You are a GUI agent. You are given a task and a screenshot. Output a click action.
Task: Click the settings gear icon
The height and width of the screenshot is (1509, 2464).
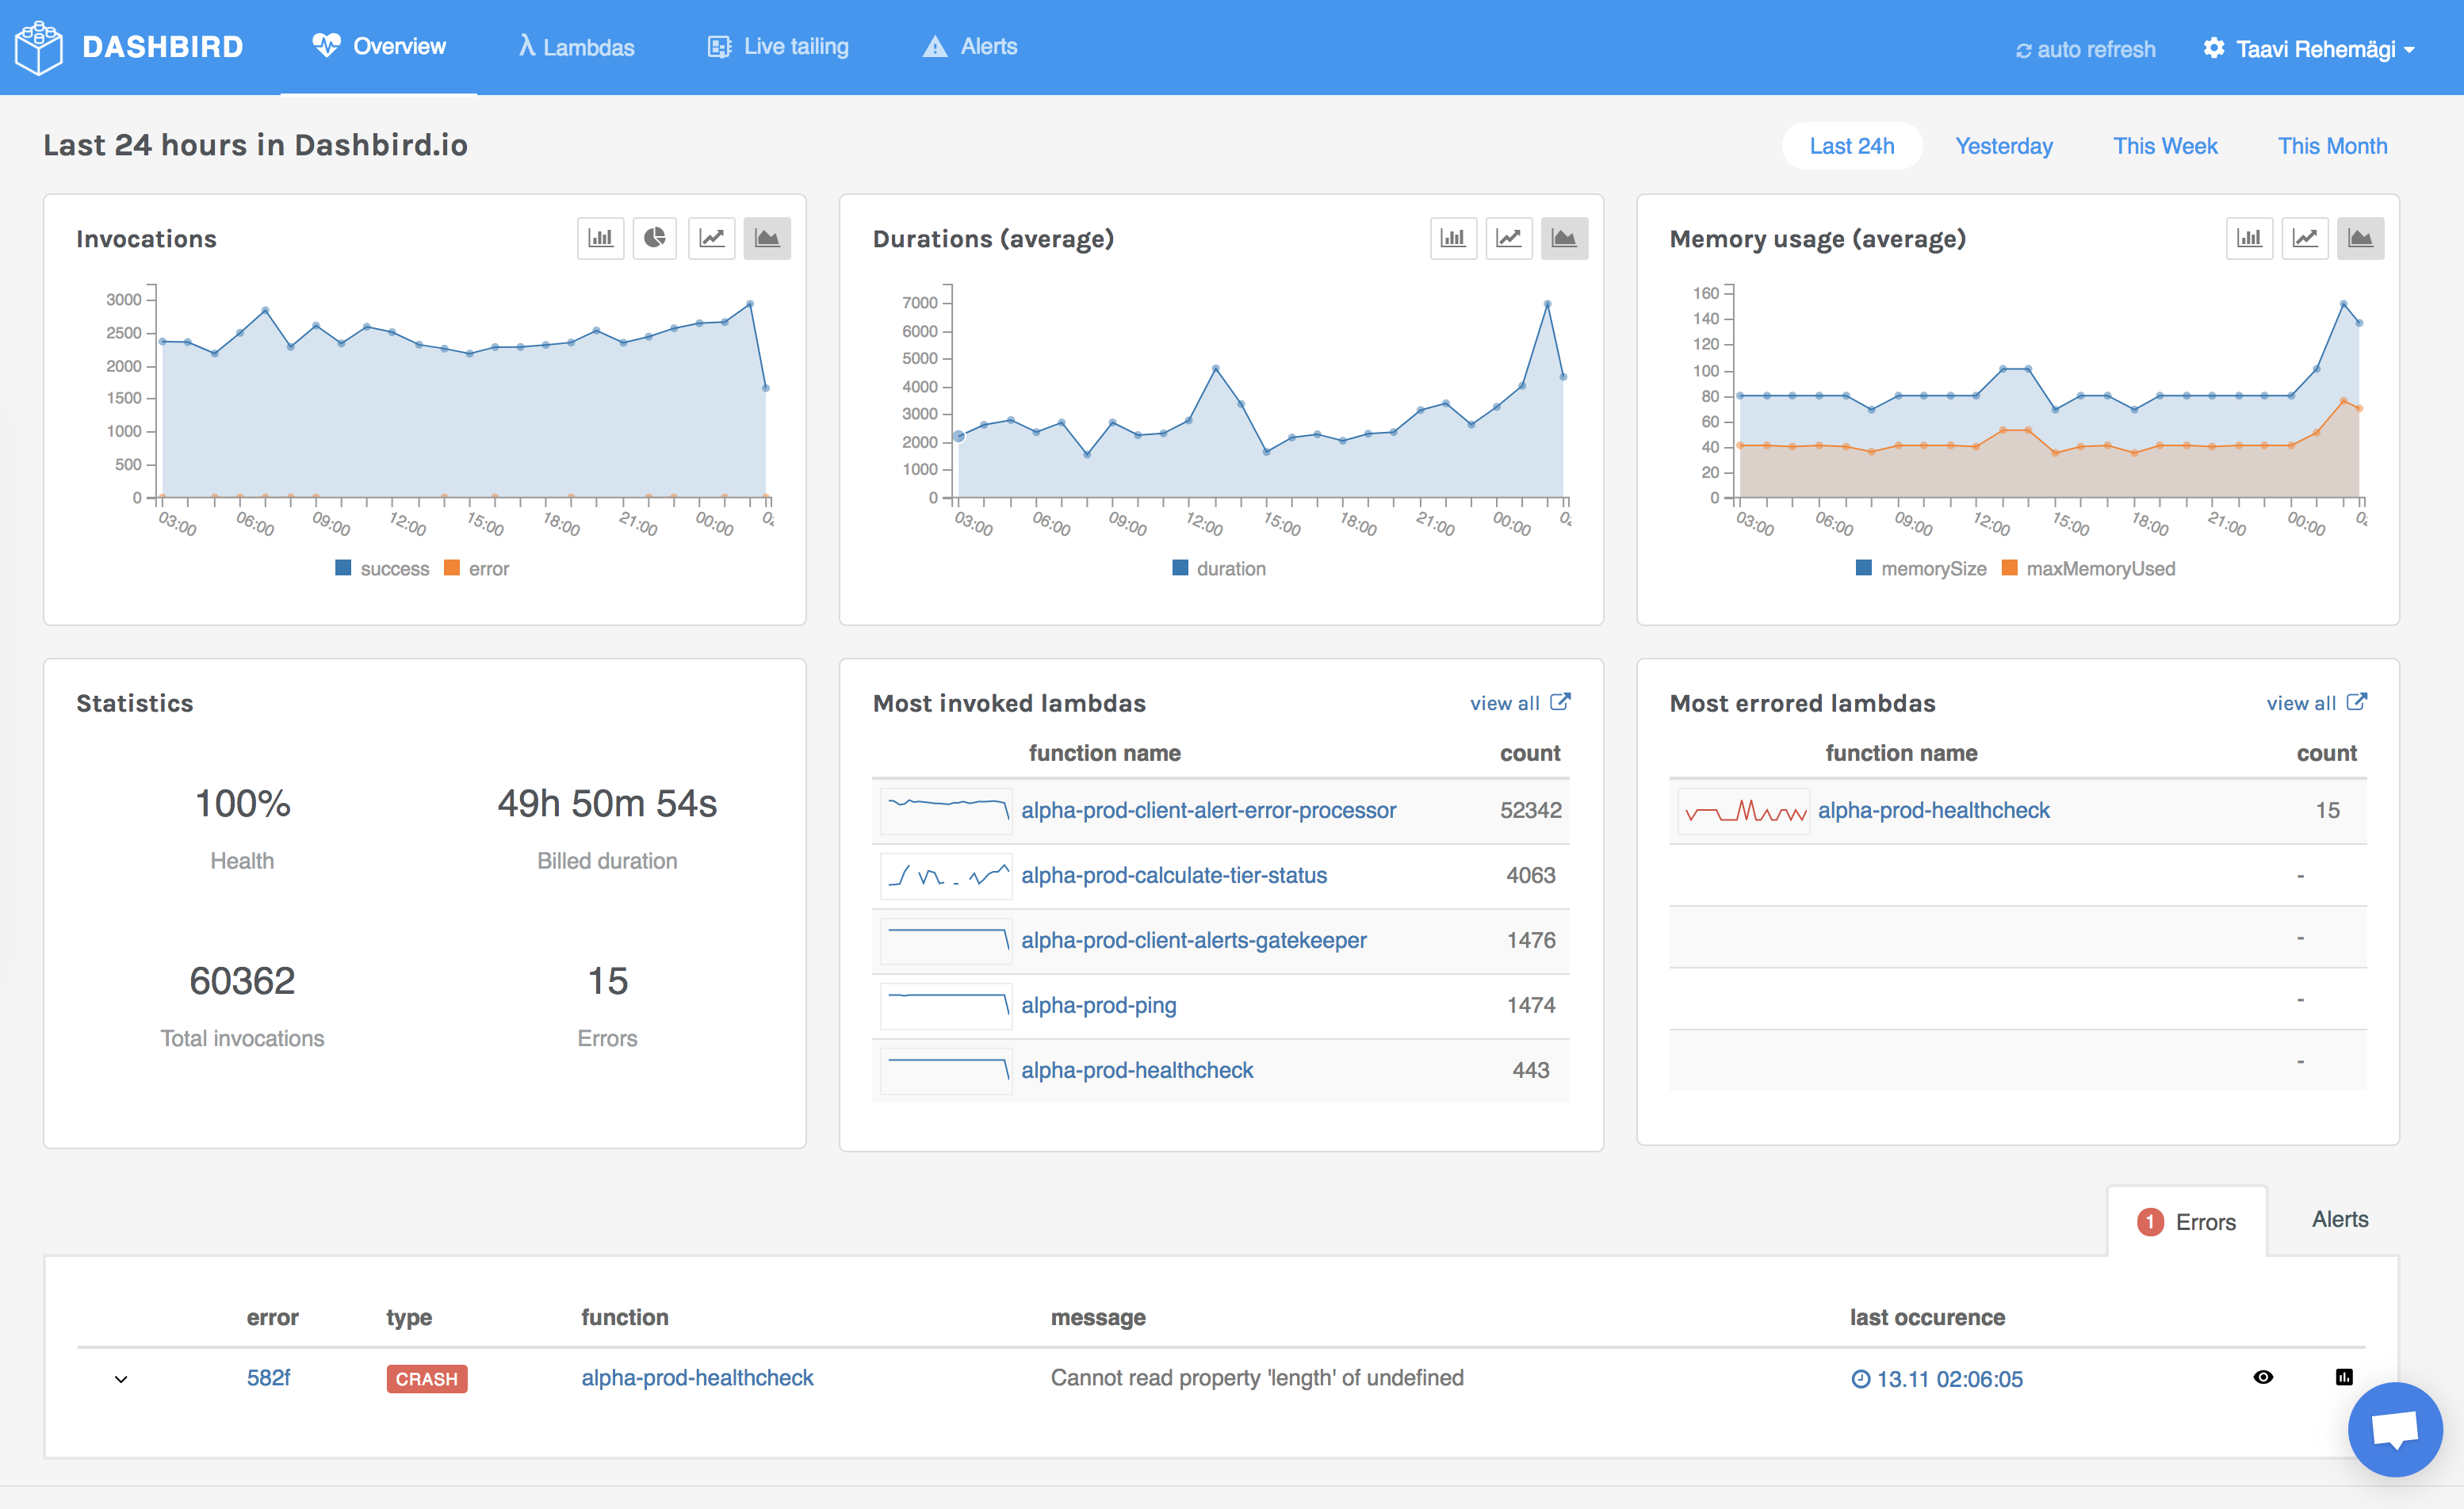click(2214, 48)
